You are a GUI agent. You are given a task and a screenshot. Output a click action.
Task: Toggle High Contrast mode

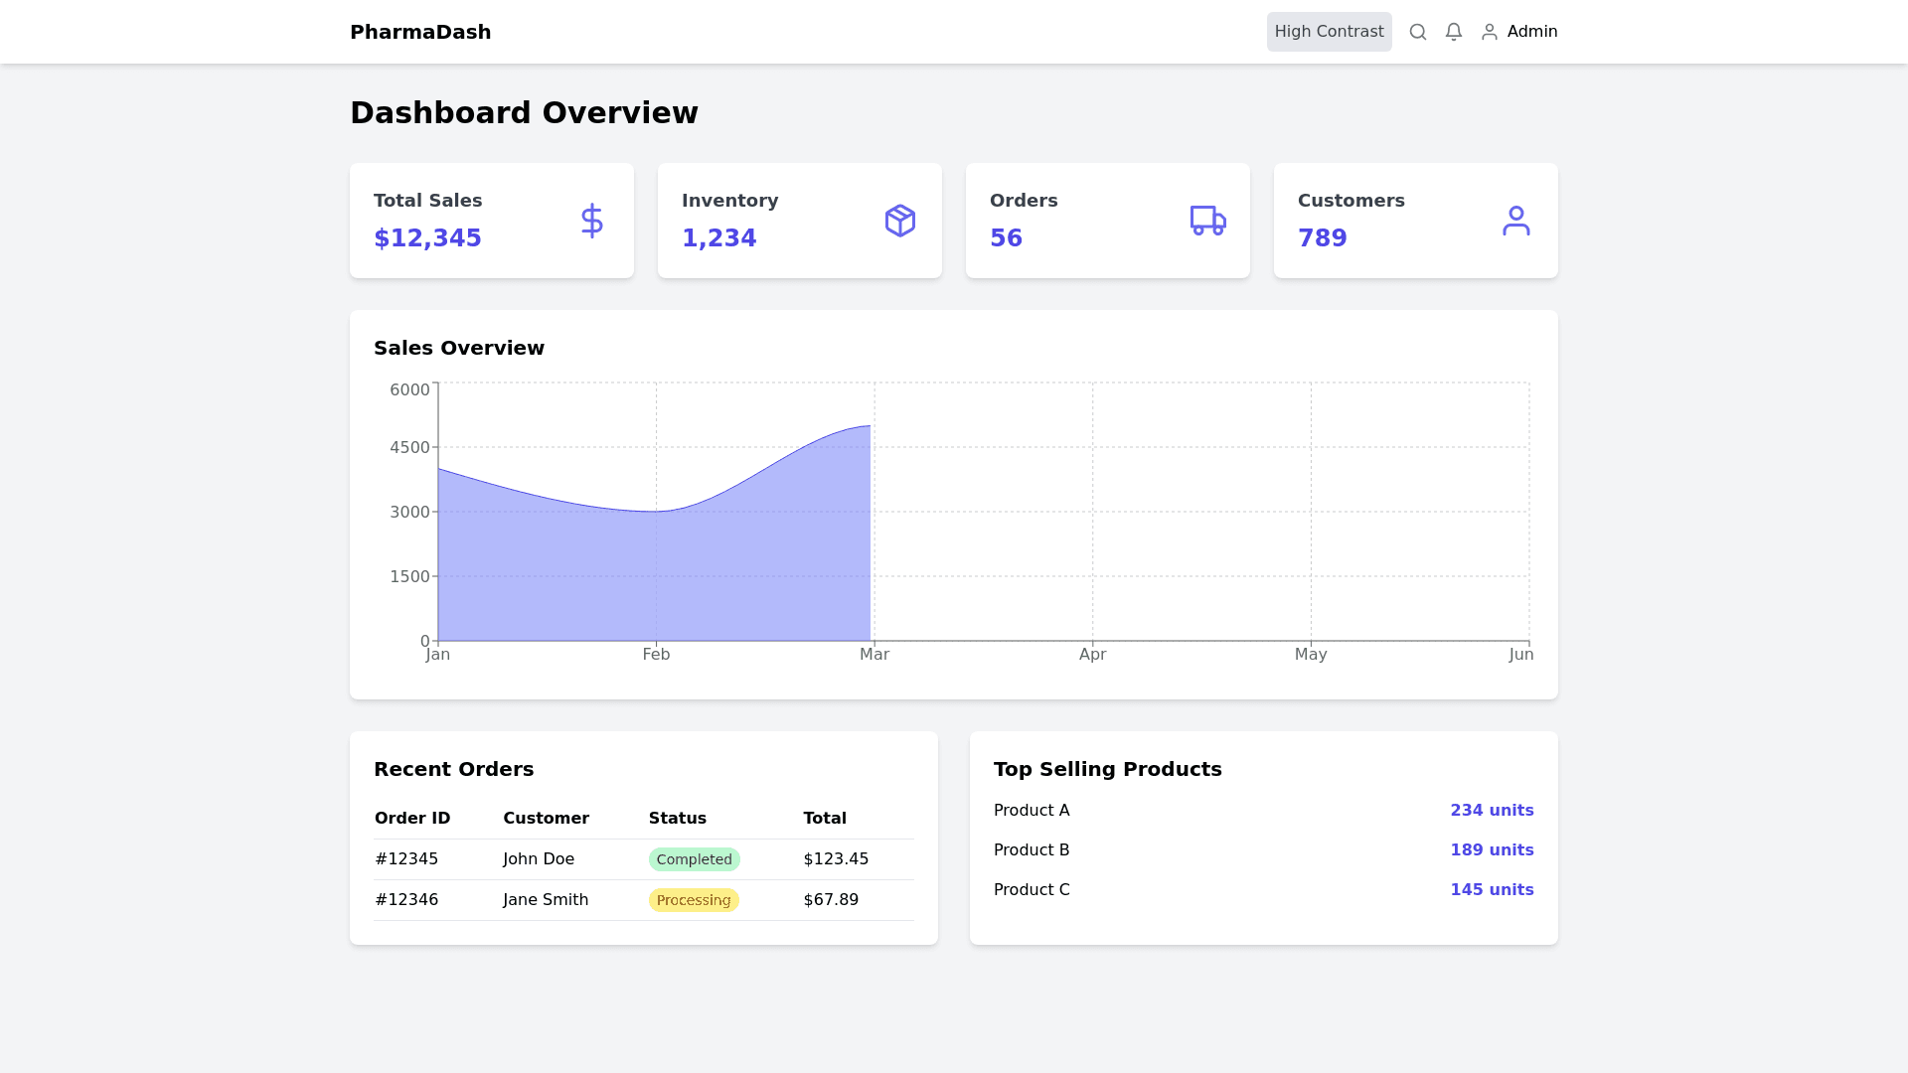tap(1329, 32)
